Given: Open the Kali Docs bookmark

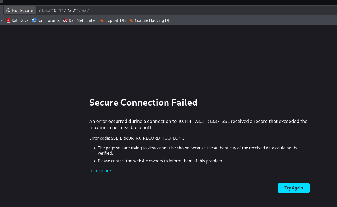Looking at the screenshot, I should coord(20,20).
